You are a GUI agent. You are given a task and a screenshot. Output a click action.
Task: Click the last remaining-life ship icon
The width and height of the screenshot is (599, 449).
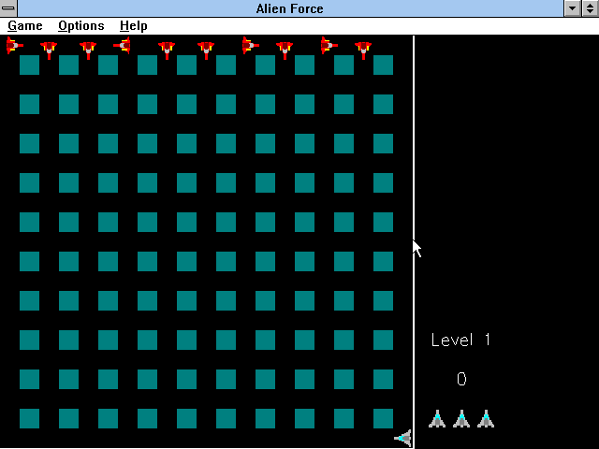[x=486, y=418]
